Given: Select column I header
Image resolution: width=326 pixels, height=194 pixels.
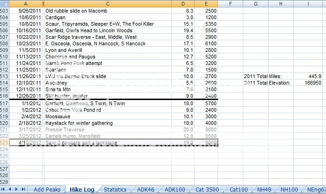Looking at the screenshot, I should (308, 4).
